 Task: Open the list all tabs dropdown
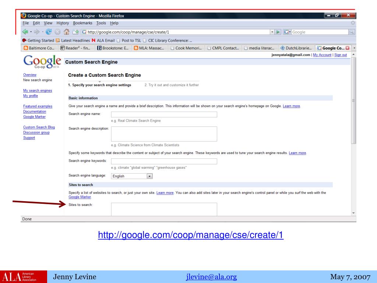tap(354, 48)
